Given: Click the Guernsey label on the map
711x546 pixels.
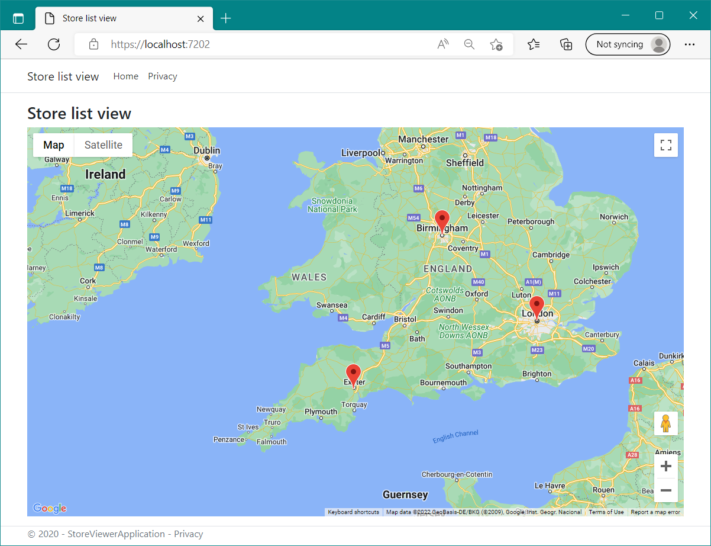Looking at the screenshot, I should pos(405,494).
